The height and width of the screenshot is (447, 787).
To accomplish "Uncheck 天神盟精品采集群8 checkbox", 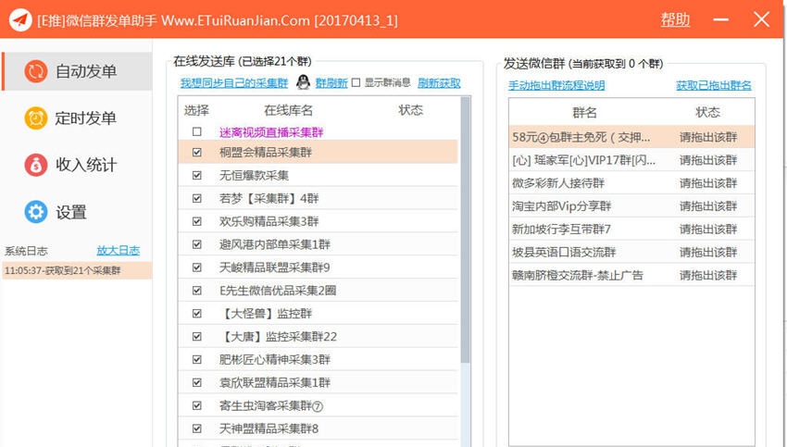I will point(196,428).
